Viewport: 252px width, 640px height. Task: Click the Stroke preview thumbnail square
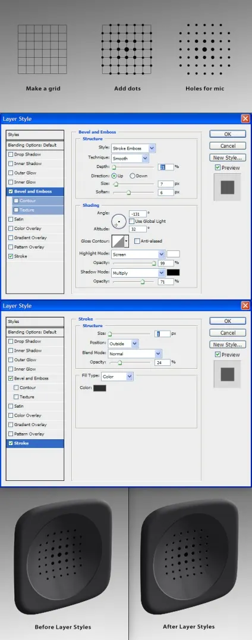pos(227,374)
